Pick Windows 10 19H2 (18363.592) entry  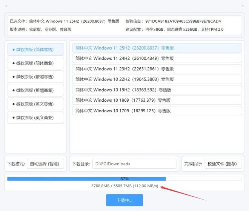point(157,90)
